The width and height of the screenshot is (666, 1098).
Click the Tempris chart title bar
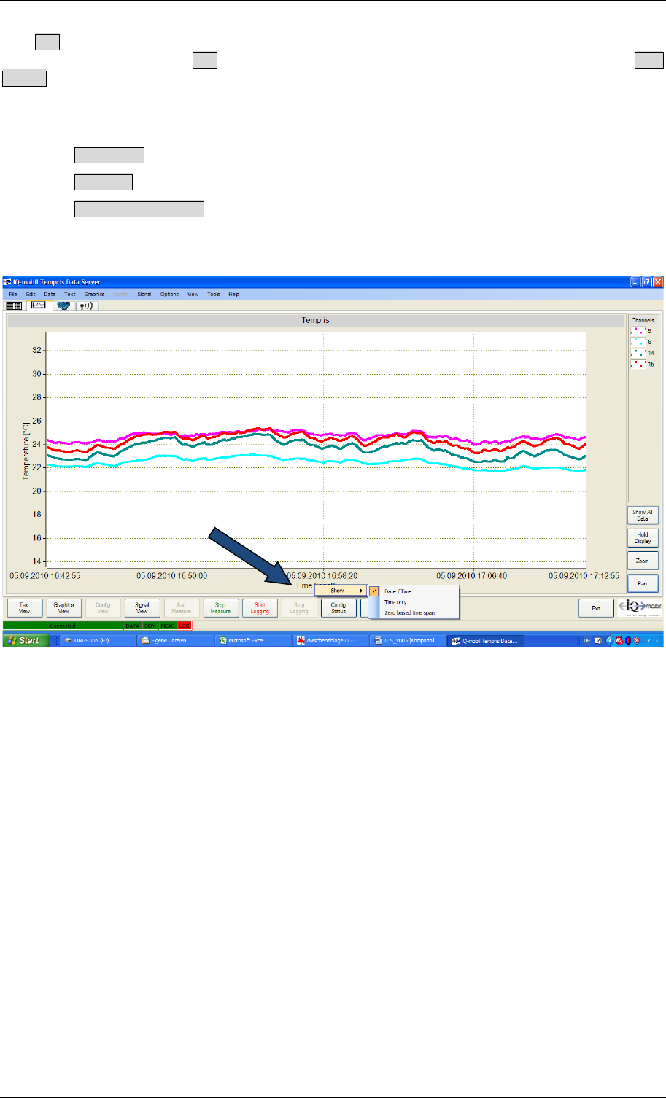point(315,320)
